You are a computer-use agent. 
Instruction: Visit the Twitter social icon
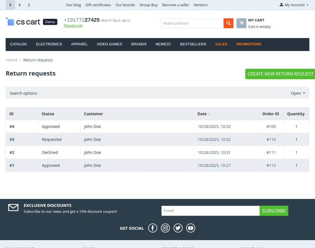point(178,228)
